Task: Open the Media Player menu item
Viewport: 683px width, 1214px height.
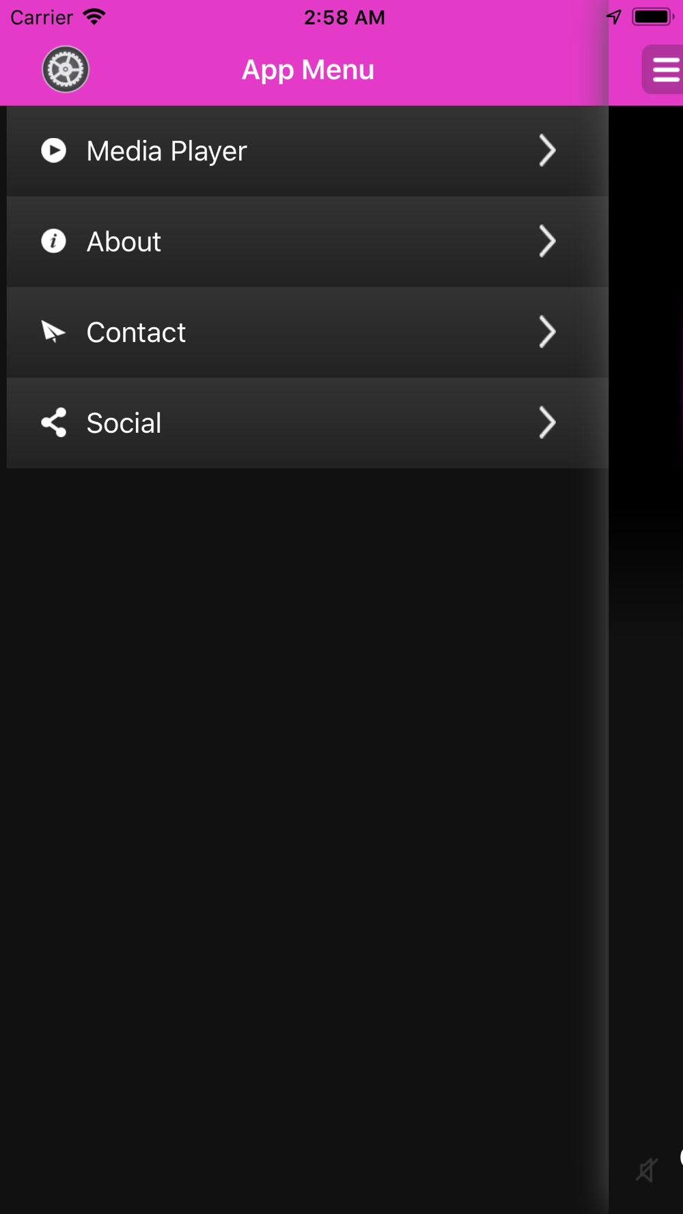Action: 307,151
